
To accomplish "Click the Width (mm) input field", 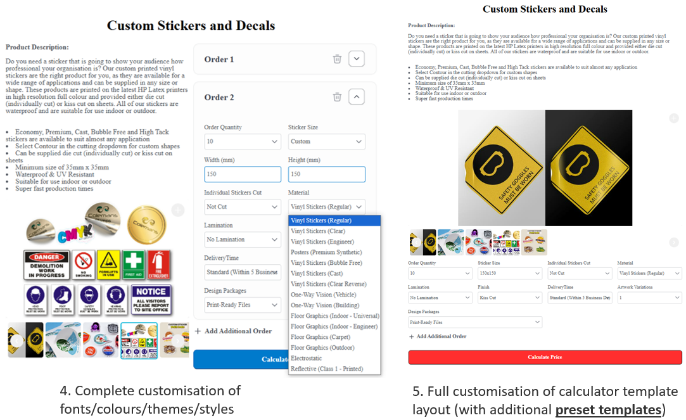I will pyautogui.click(x=243, y=174).
